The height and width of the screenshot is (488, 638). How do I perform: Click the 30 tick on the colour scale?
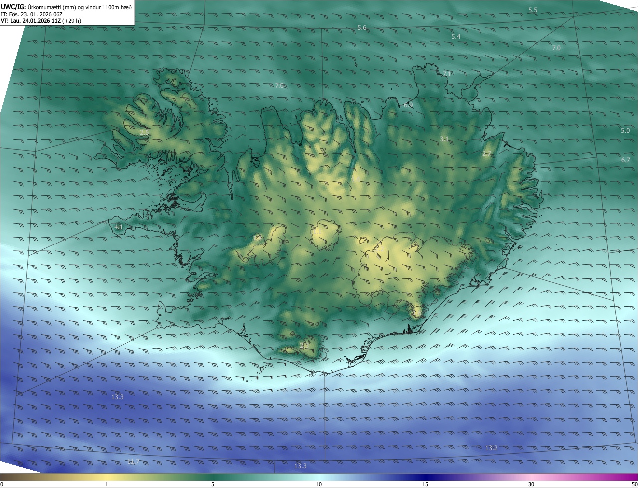tap(531, 485)
